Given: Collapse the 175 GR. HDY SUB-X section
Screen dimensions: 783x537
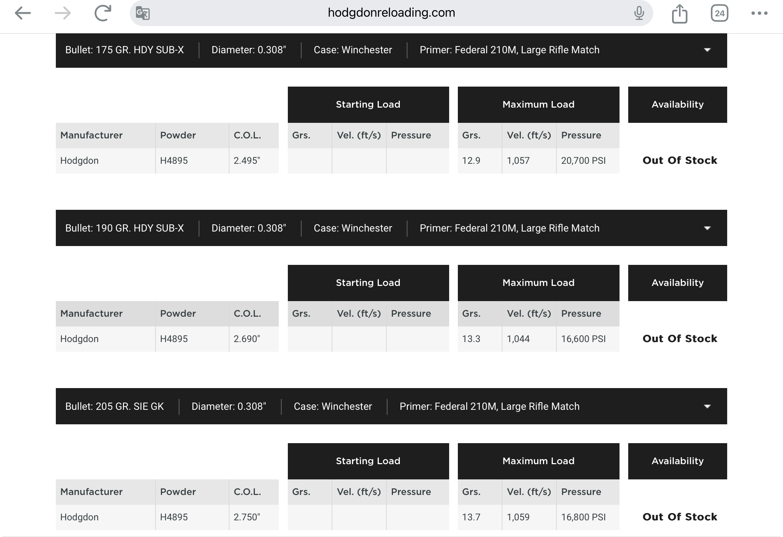Looking at the screenshot, I should [x=707, y=50].
